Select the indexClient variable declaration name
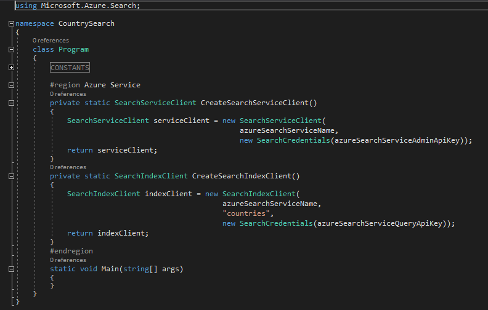Screen dimensions: 488x310 pyautogui.click(x=168, y=194)
